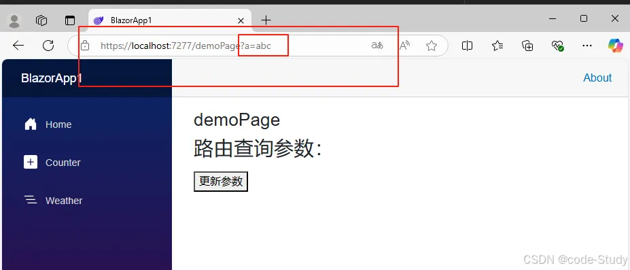Maximize the browser window
The height and width of the screenshot is (270, 630).
(584, 18)
